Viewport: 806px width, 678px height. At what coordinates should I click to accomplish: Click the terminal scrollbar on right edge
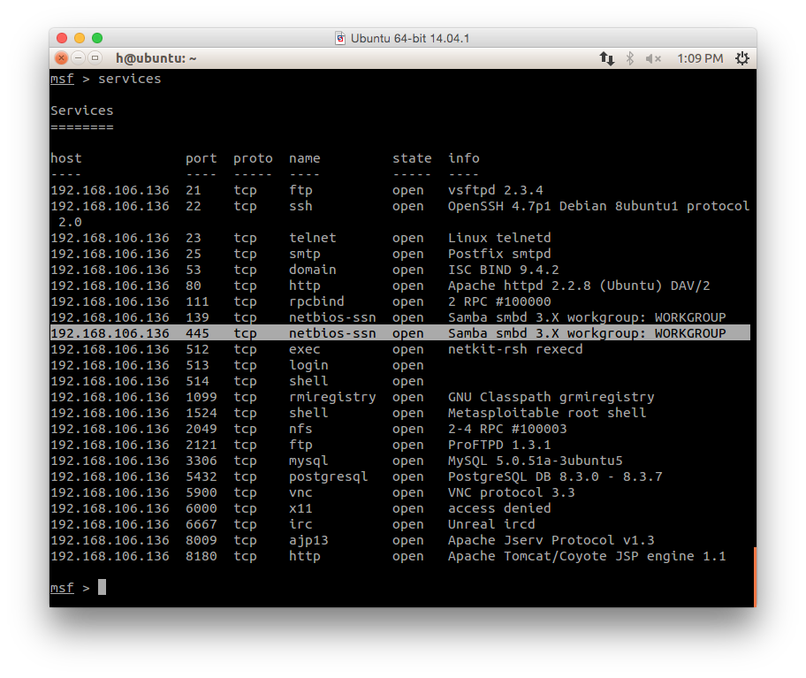(x=755, y=576)
